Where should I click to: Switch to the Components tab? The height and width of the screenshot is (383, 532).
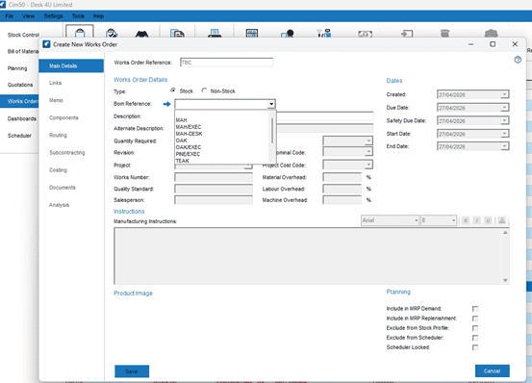click(x=63, y=117)
